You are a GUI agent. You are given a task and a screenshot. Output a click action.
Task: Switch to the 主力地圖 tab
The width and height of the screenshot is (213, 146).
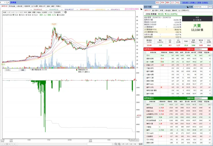[34, 6]
